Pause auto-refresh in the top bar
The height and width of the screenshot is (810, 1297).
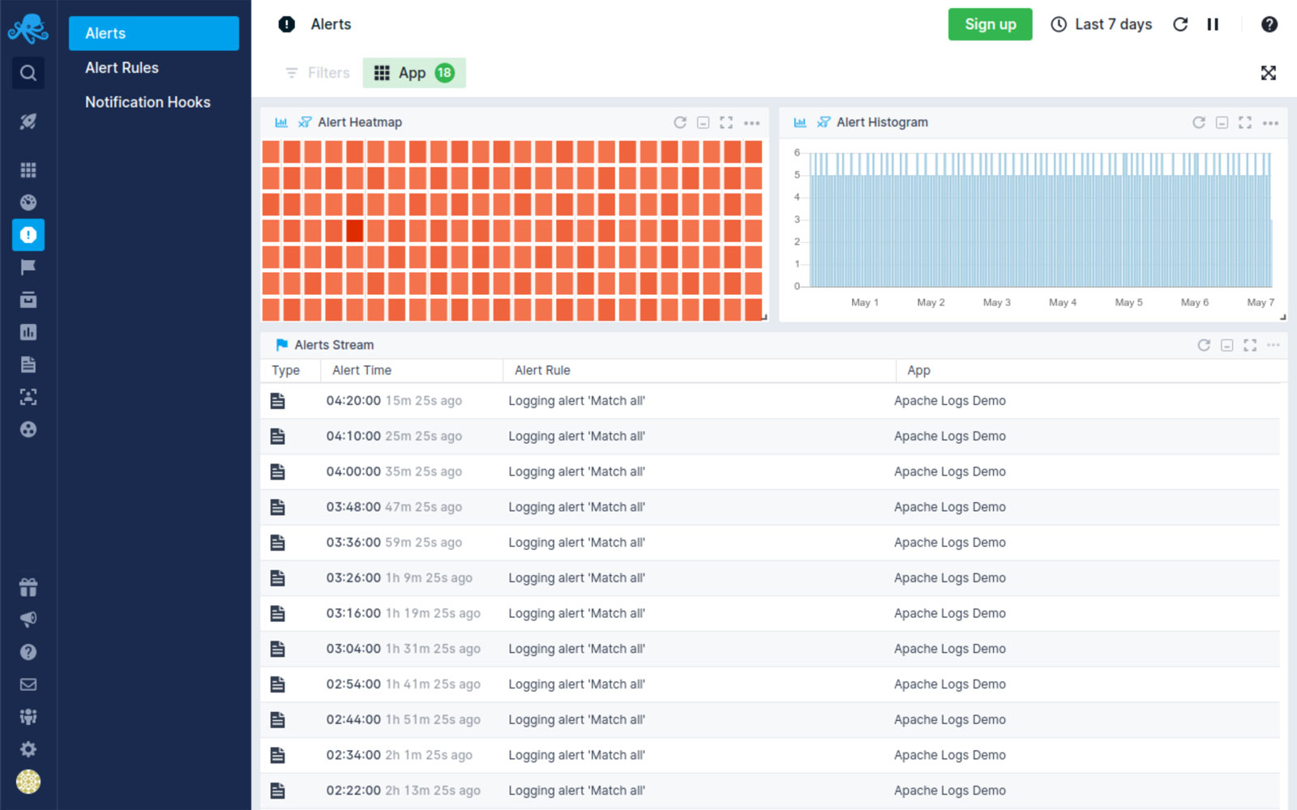click(1213, 24)
